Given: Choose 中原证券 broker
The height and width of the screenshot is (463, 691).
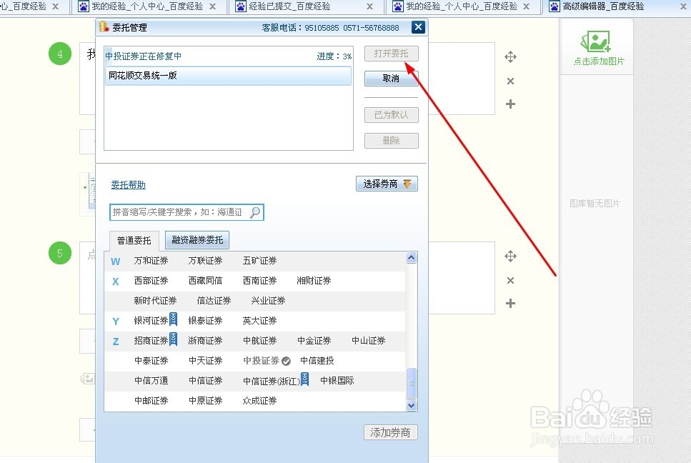Looking at the screenshot, I should click(205, 401).
